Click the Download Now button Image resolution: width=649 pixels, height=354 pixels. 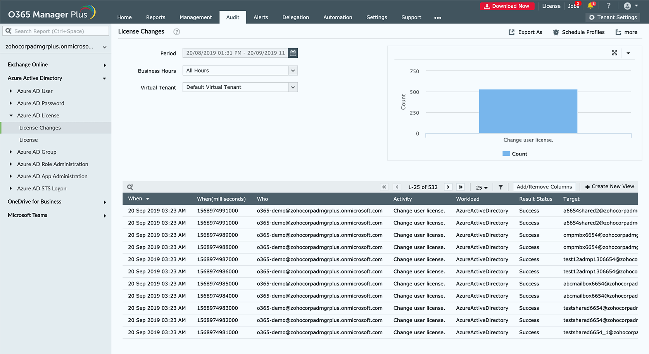(507, 6)
